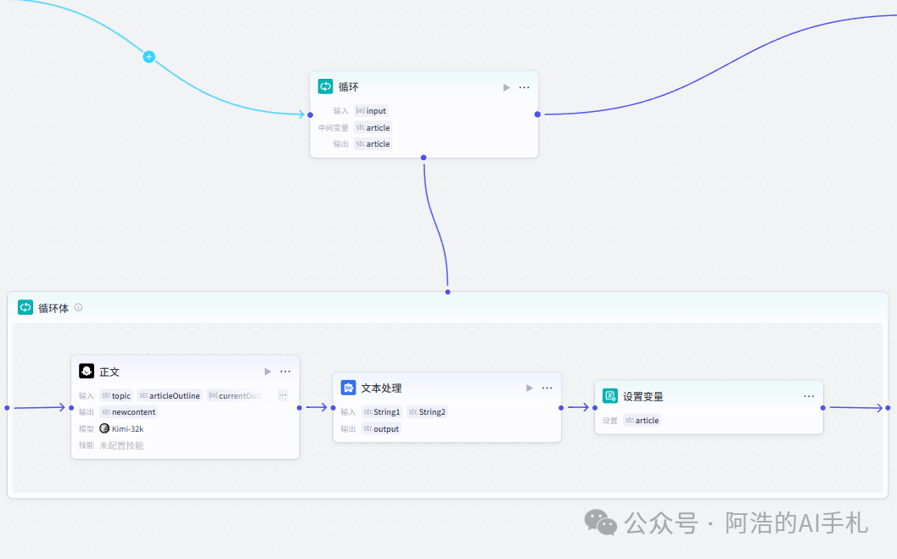This screenshot has height=559, width=897.
Task: Click the 设置变量 node icon
Action: point(610,396)
